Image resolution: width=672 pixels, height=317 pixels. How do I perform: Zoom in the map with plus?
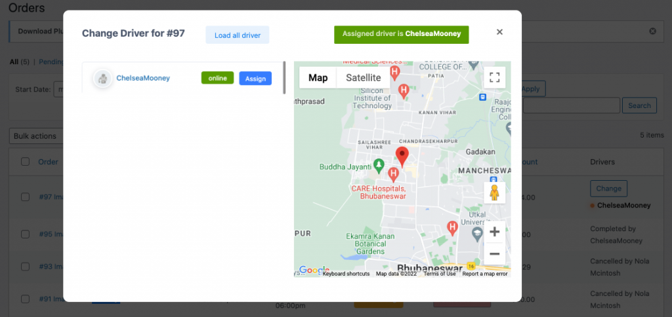(x=494, y=232)
